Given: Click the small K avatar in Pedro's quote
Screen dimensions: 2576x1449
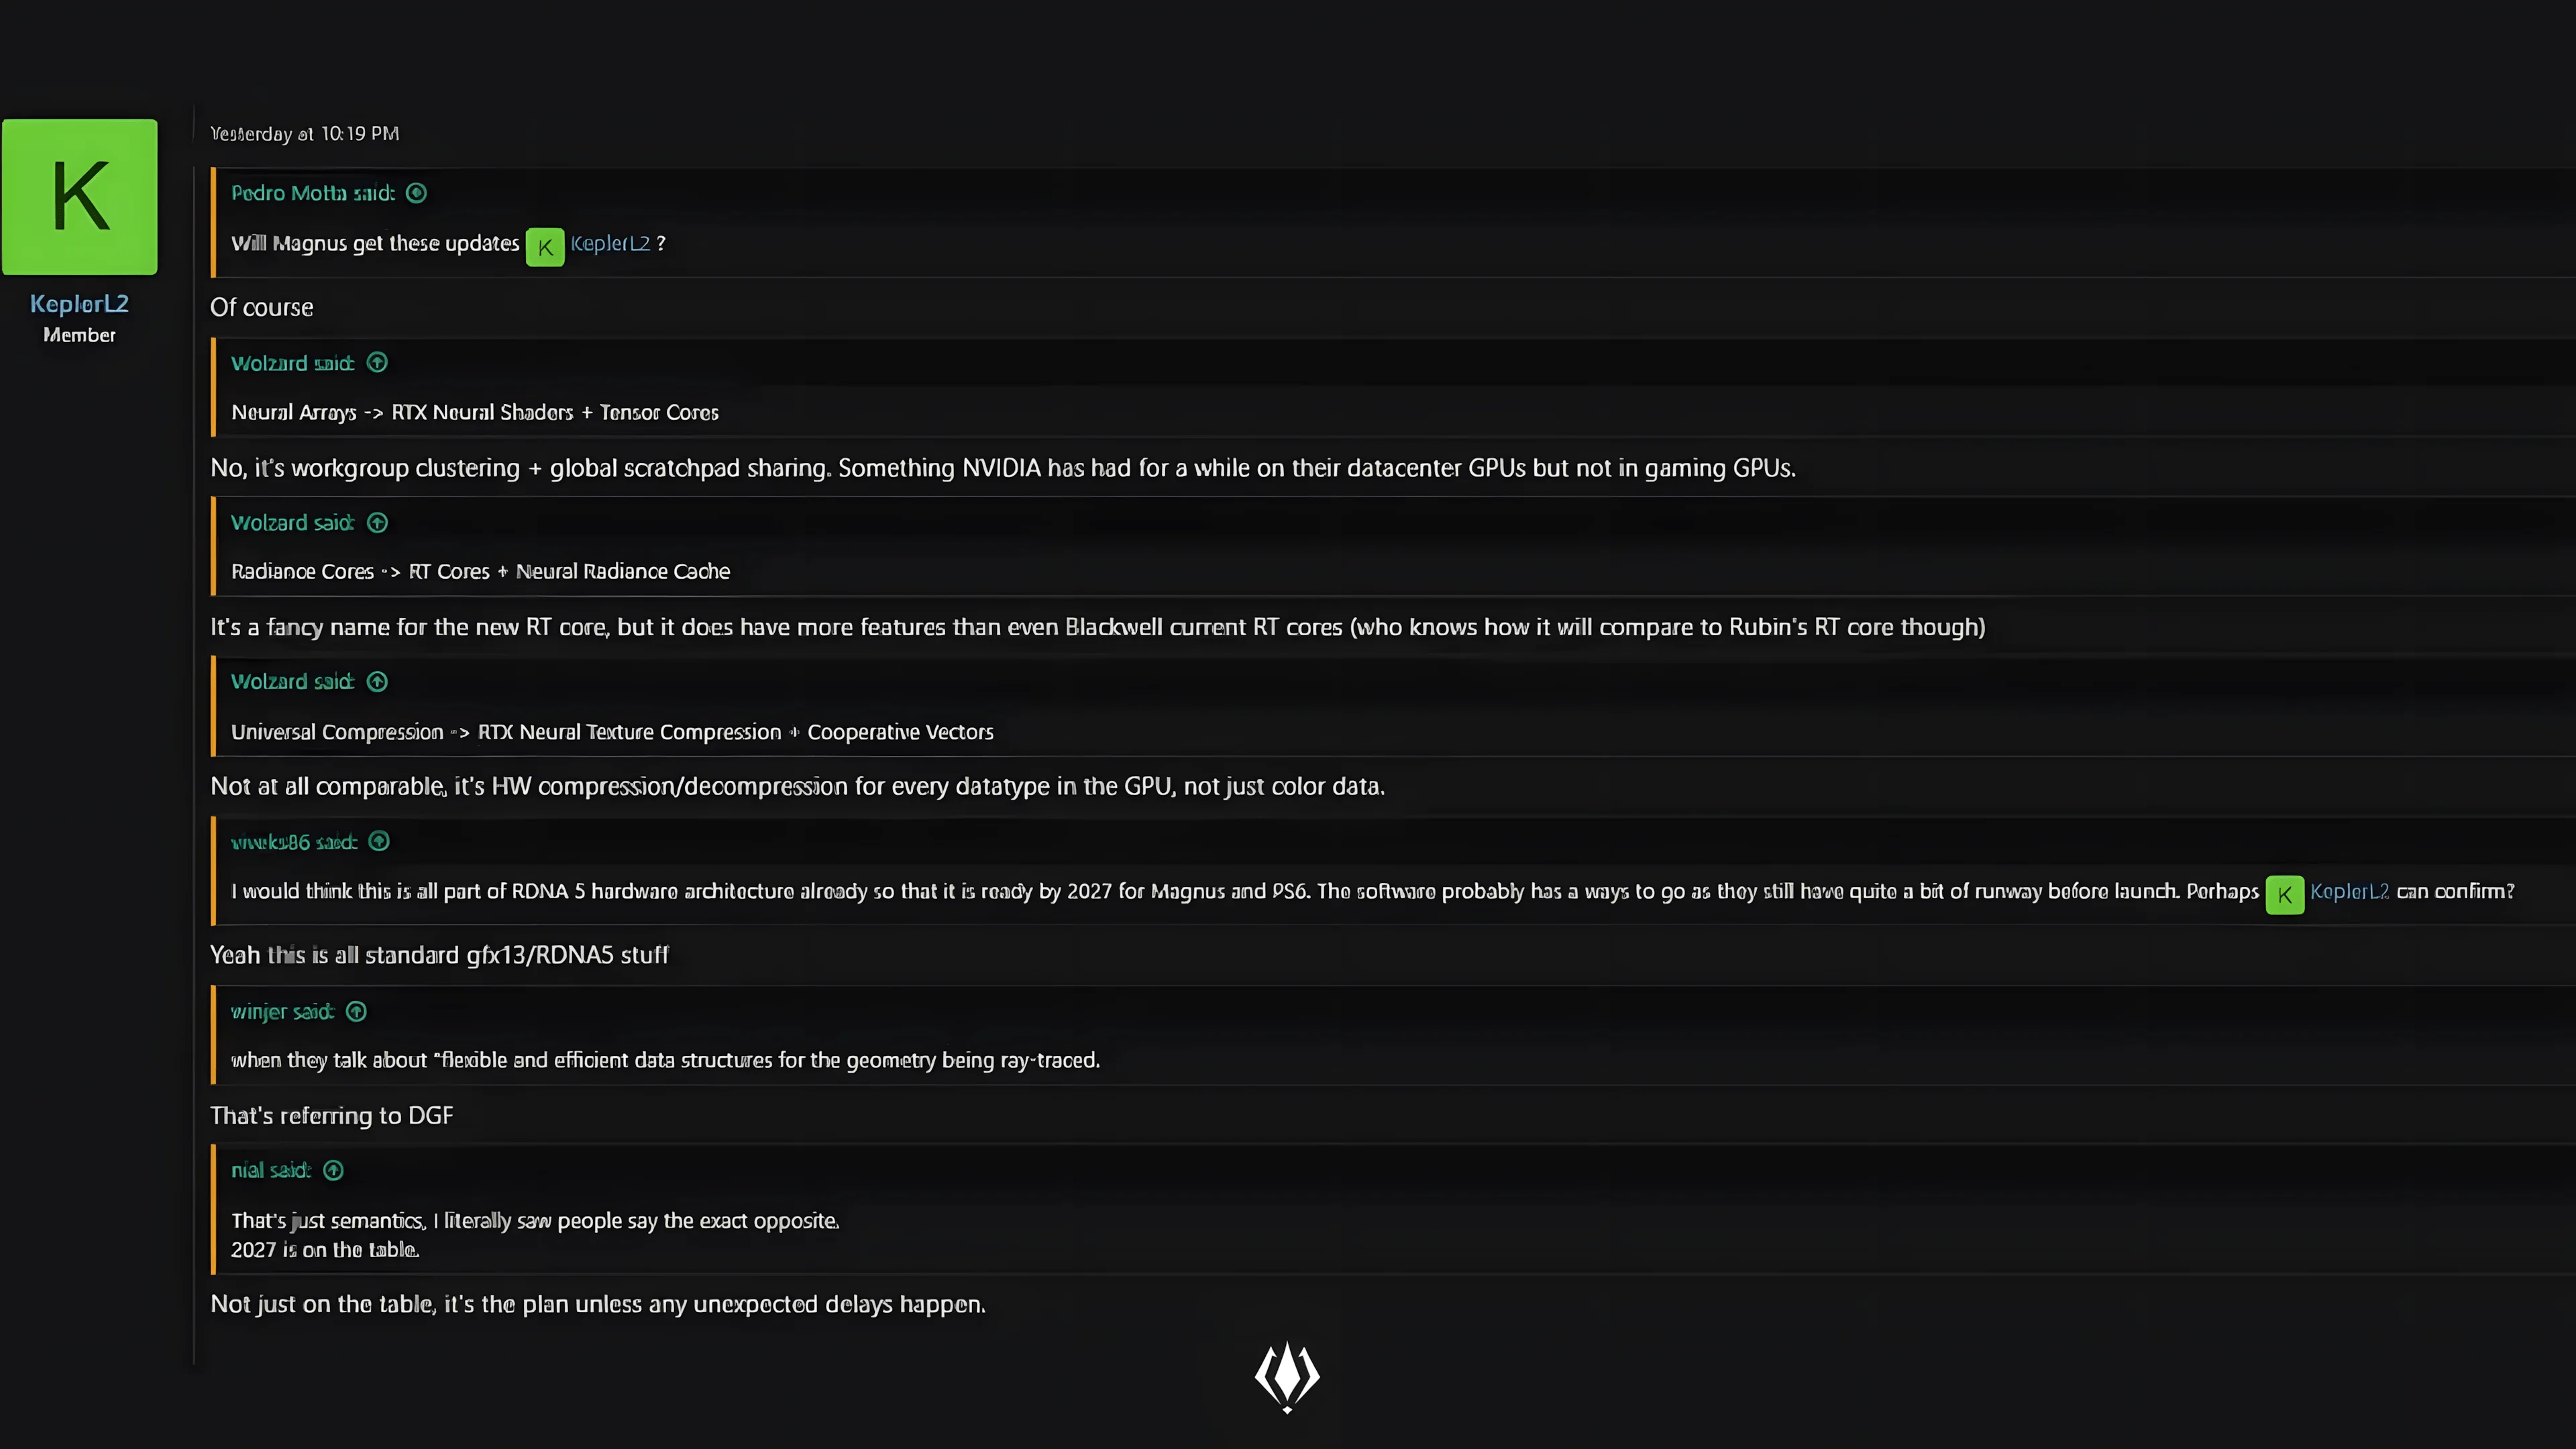Looking at the screenshot, I should [x=545, y=247].
